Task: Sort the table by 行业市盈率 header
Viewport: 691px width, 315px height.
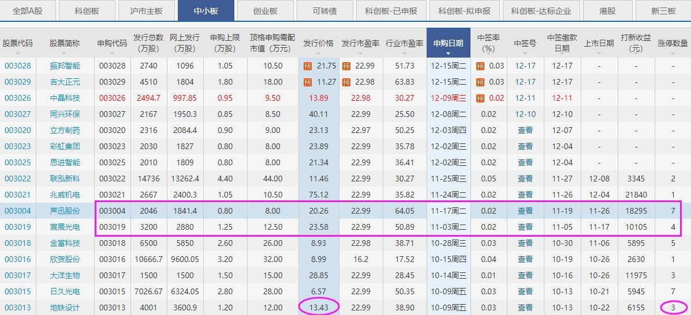Action: (404, 43)
